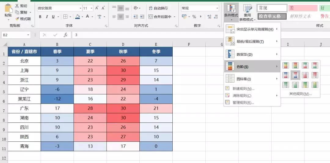
Task: Click the accounting number format icon
Action: point(184,17)
